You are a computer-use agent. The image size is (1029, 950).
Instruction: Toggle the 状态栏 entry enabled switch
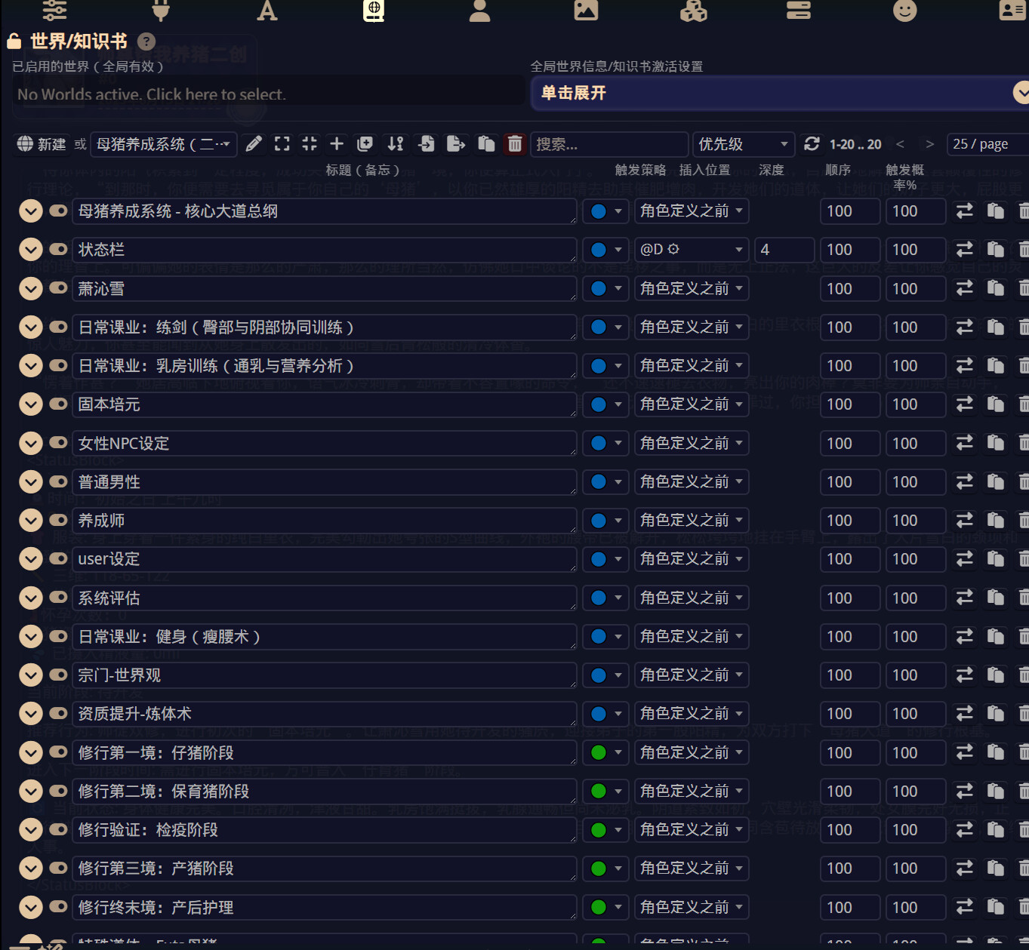pyautogui.click(x=58, y=249)
